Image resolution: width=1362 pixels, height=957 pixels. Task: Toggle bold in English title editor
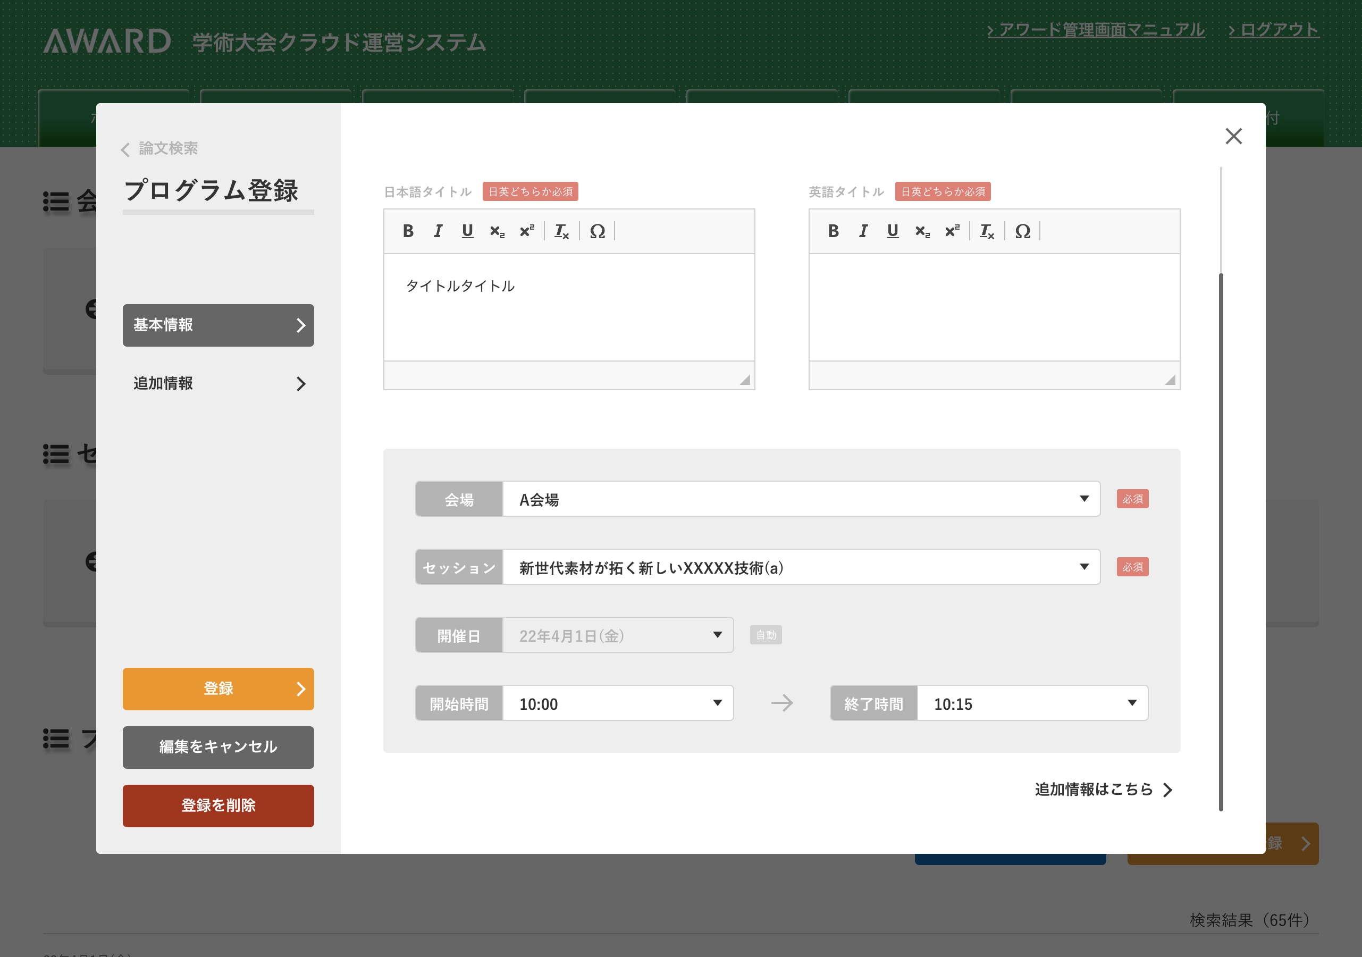(x=833, y=231)
